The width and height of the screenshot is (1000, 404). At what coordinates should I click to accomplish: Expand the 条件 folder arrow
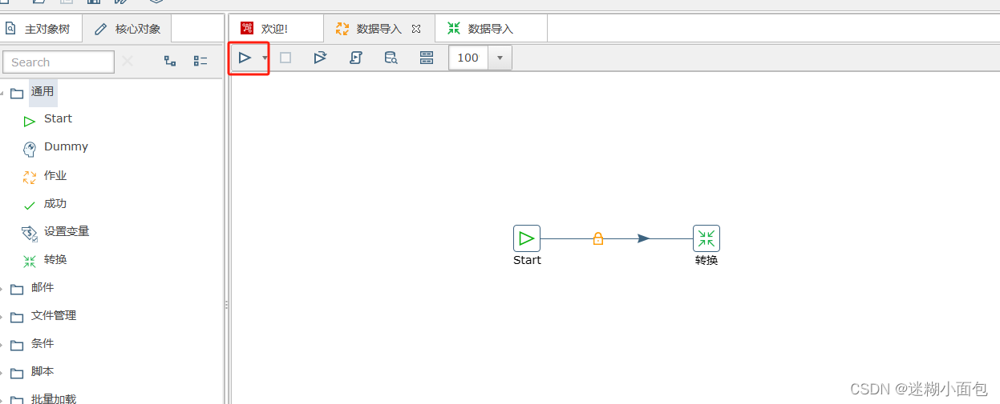tap(2, 345)
